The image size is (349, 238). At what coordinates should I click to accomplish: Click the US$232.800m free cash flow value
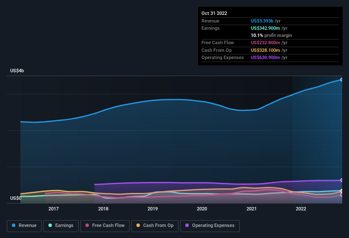(265, 42)
